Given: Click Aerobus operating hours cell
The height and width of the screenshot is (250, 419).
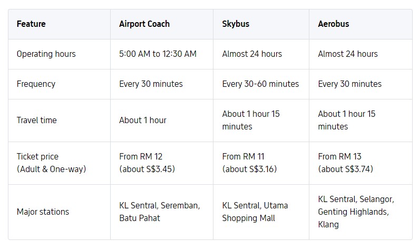Looking at the screenshot, I should coord(348,54).
